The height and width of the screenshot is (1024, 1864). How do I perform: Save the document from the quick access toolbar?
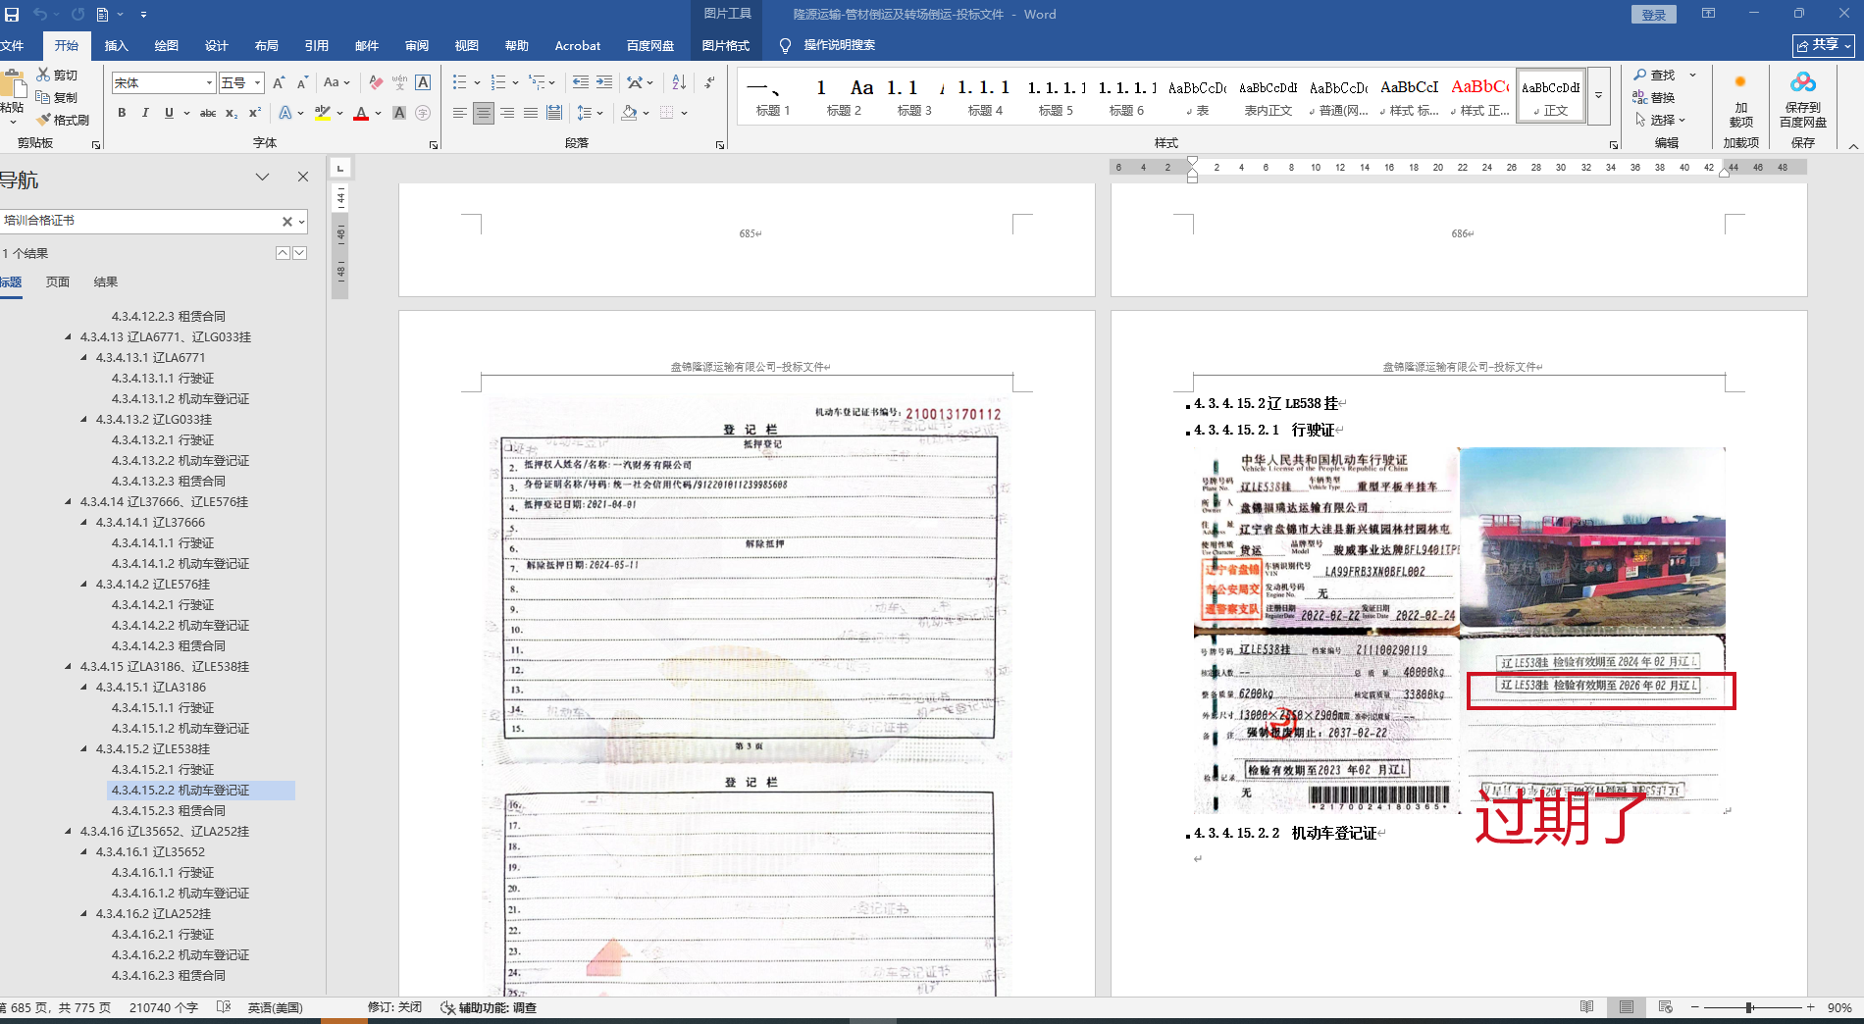[12, 15]
